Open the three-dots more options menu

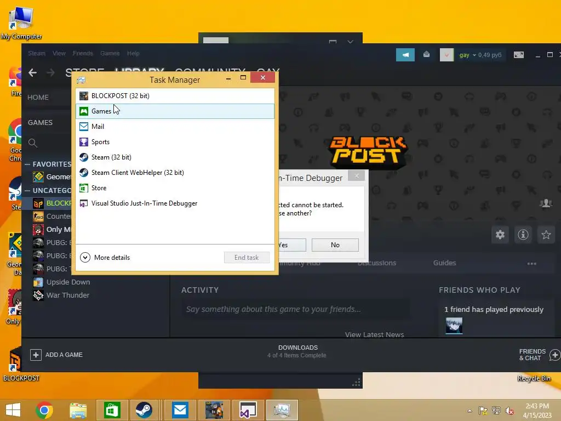tap(531, 264)
